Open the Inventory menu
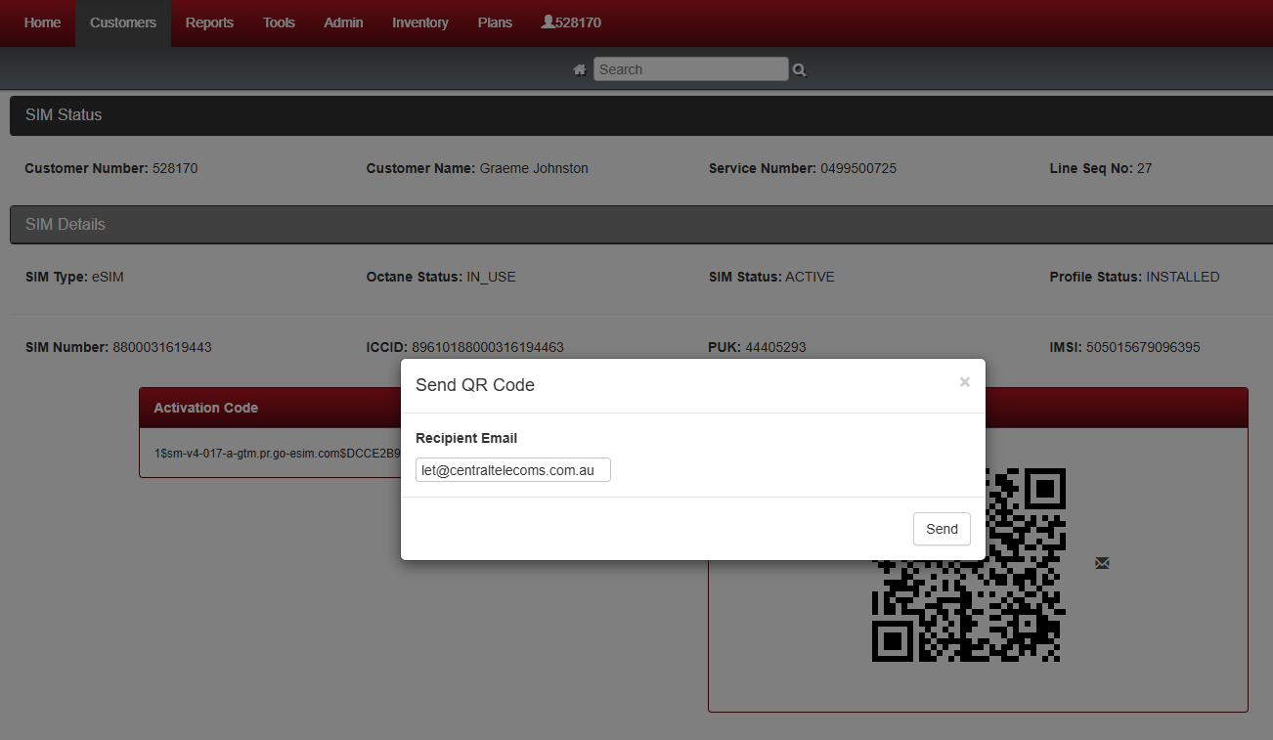Image resolution: width=1273 pixels, height=740 pixels. click(x=420, y=22)
